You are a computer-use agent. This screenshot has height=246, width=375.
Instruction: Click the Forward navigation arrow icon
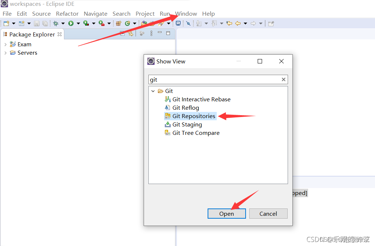click(x=253, y=23)
